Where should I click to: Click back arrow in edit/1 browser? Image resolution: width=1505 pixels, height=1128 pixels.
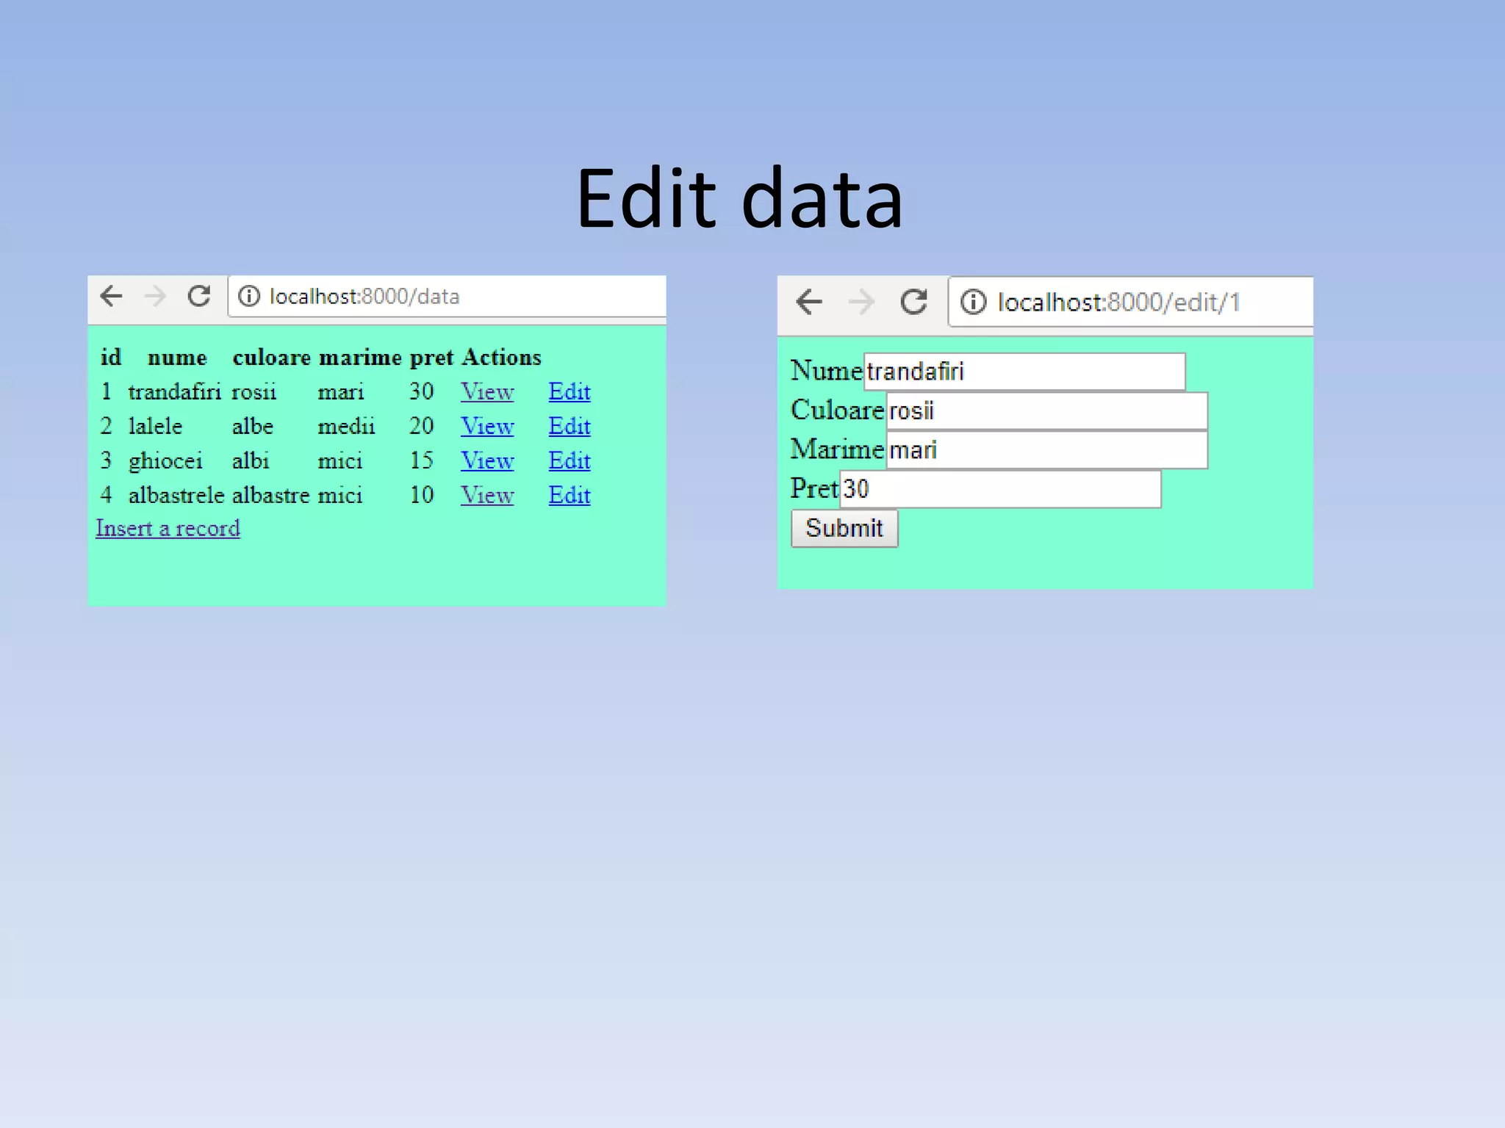pyautogui.click(x=809, y=302)
